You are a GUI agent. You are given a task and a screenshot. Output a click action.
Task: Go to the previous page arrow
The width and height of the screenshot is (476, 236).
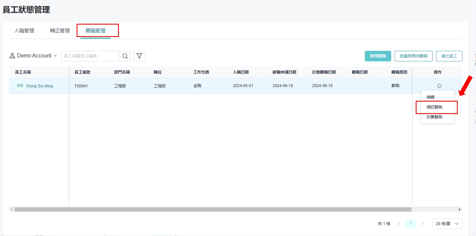(x=399, y=224)
